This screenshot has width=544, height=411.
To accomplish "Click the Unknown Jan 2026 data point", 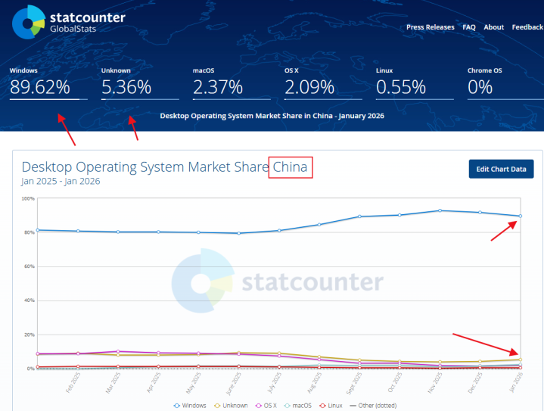I will (520, 360).
